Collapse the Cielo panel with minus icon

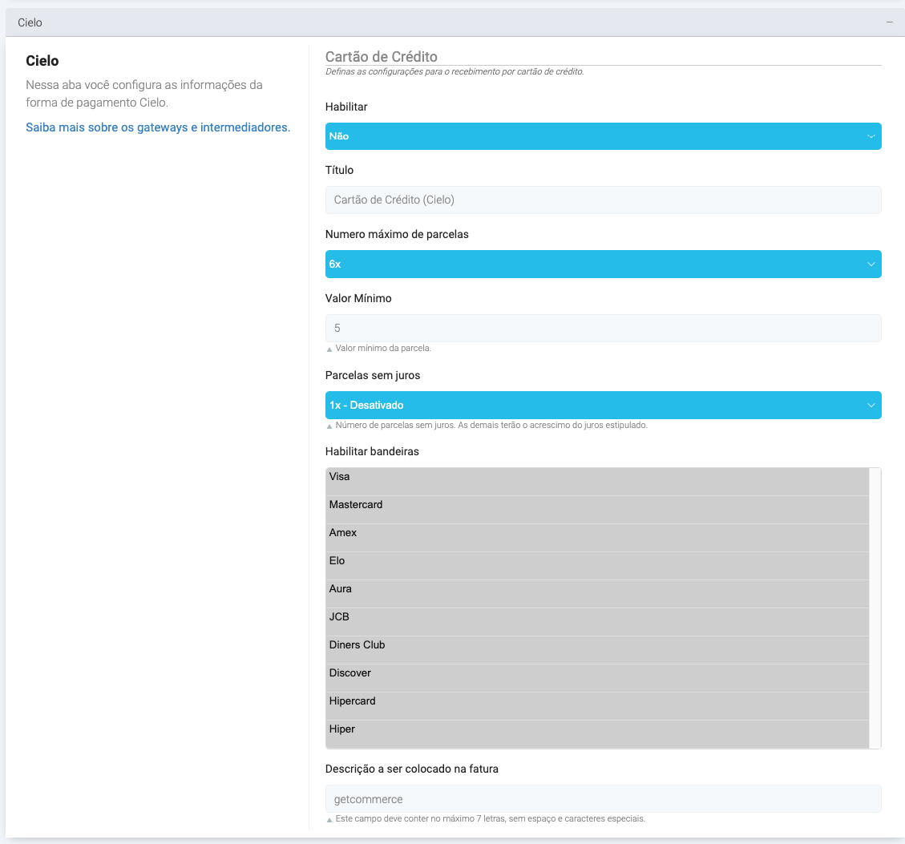point(889,22)
